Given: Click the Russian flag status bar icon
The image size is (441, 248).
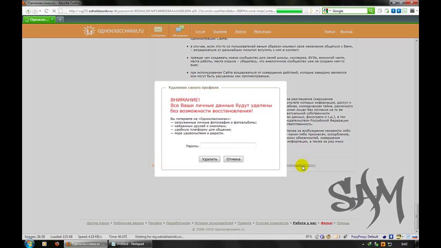Looking at the screenshot, I should [x=414, y=237].
